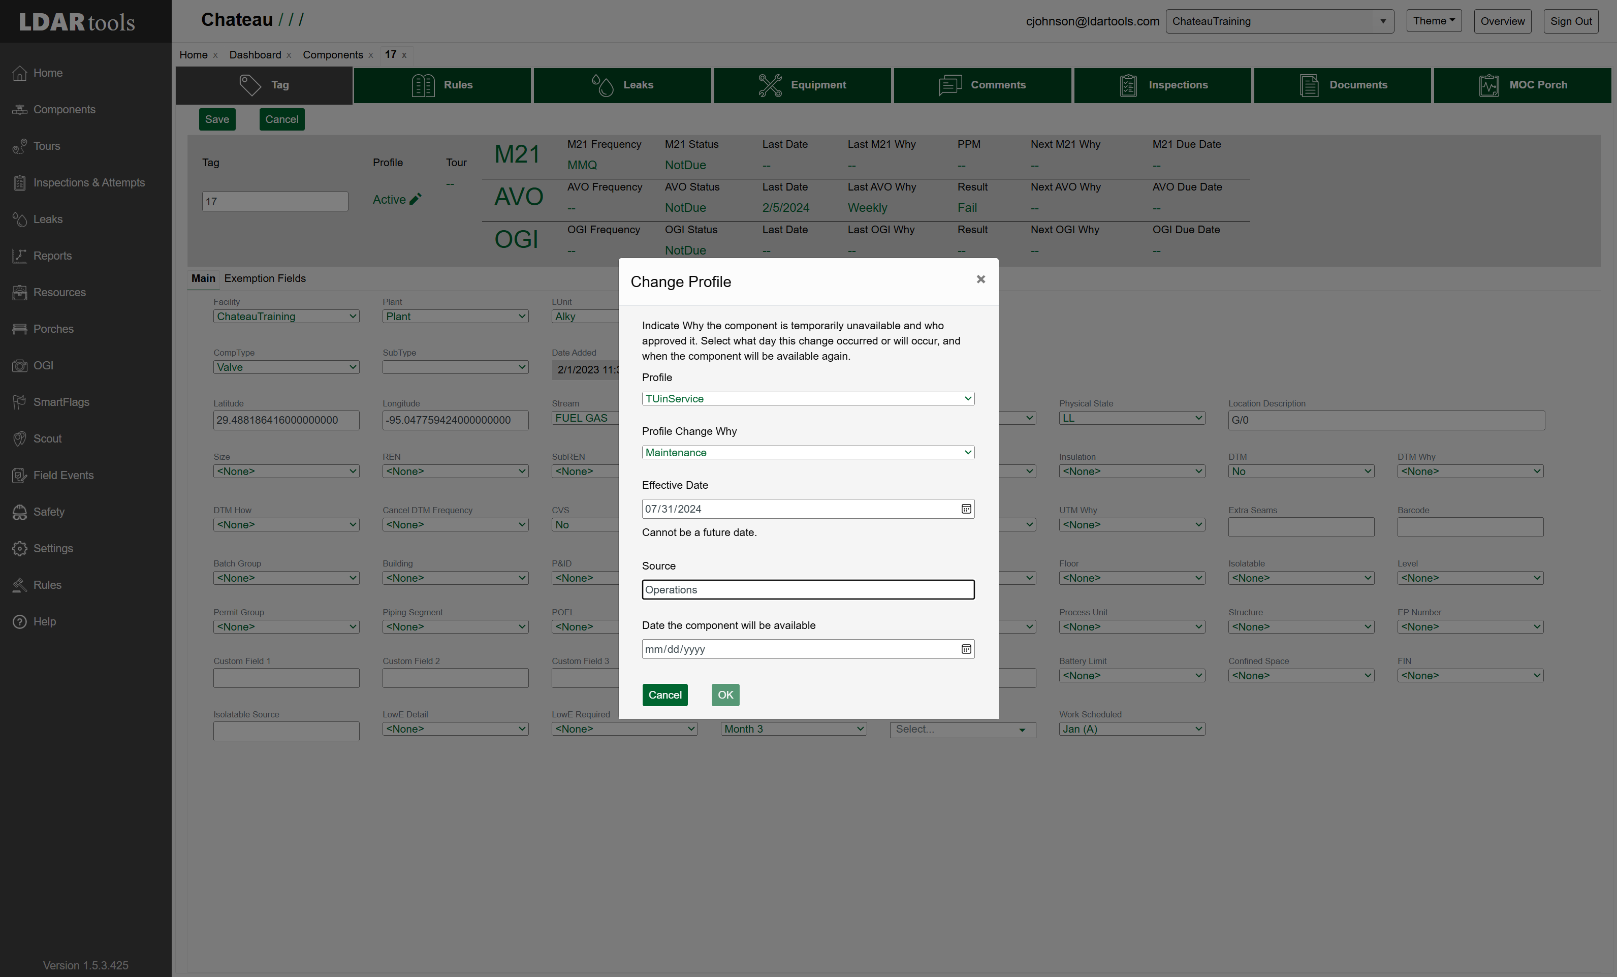The height and width of the screenshot is (977, 1617).
Task: Open the Inspections tab
Action: click(1162, 85)
